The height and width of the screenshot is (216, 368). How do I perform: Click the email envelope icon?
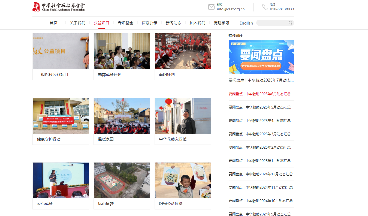[211, 7]
